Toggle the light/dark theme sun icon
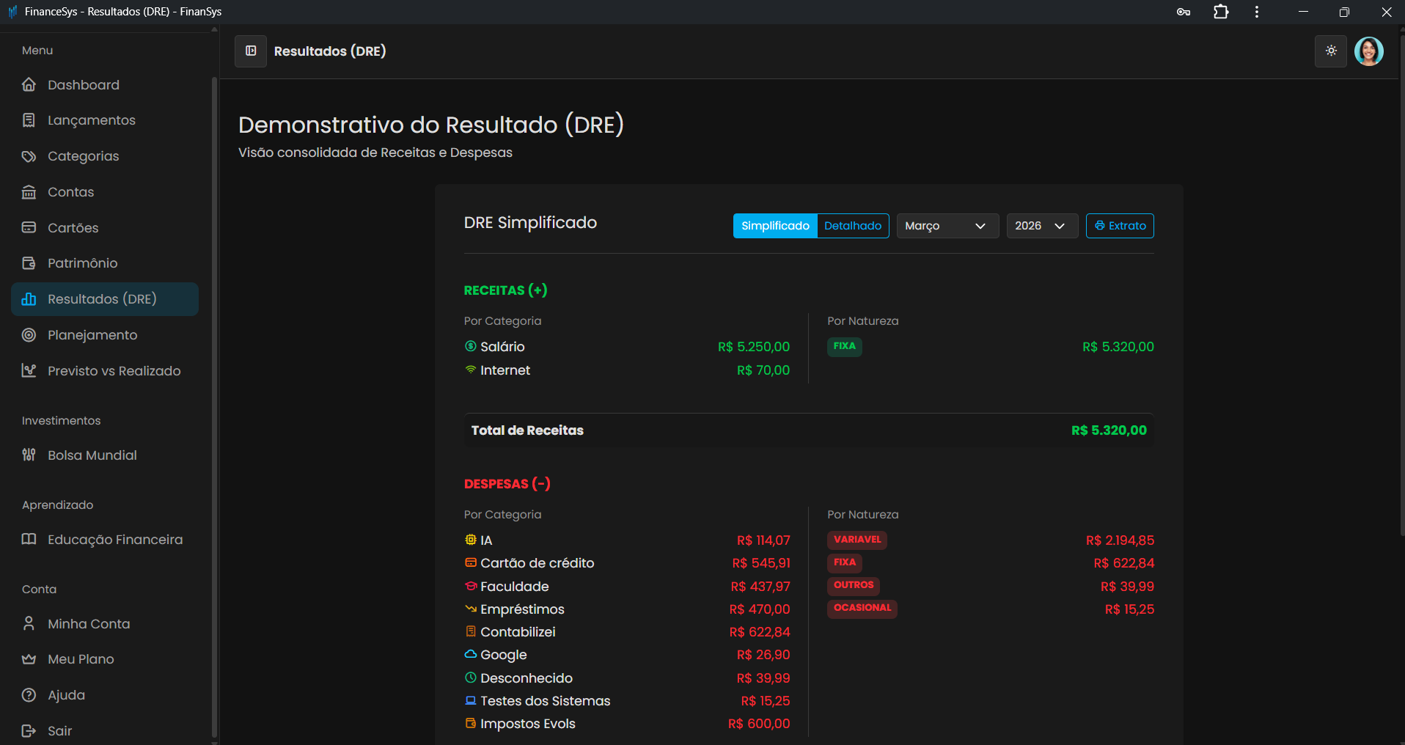1405x745 pixels. (x=1331, y=51)
